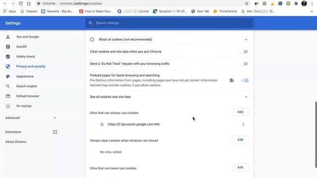Open the Quizlet bookmark
The image size is (317, 178).
point(133,11)
